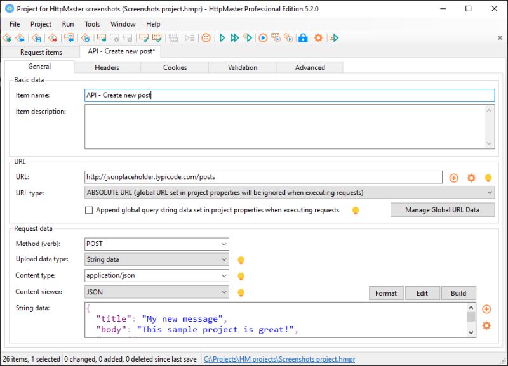Click the single green play arrow toolbar icon
This screenshot has height=366, width=508.
coord(222,38)
